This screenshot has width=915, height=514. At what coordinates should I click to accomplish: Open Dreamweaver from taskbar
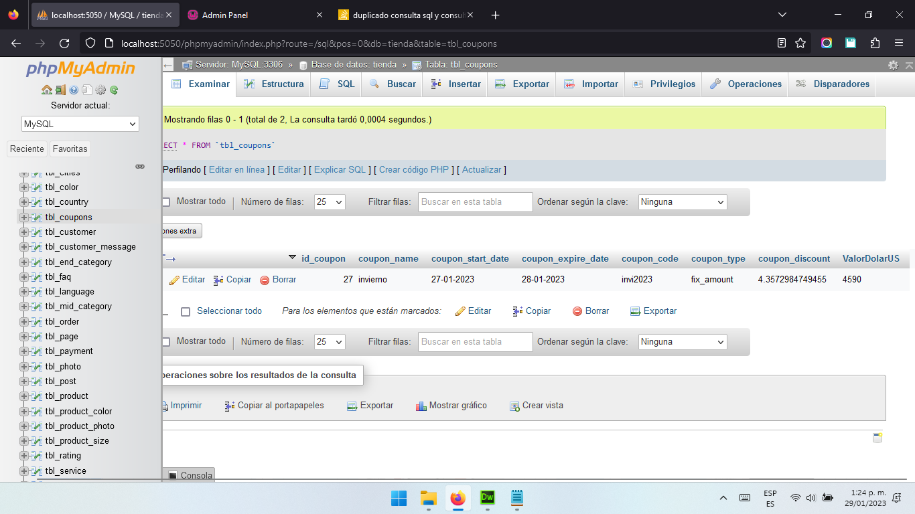coord(487,498)
